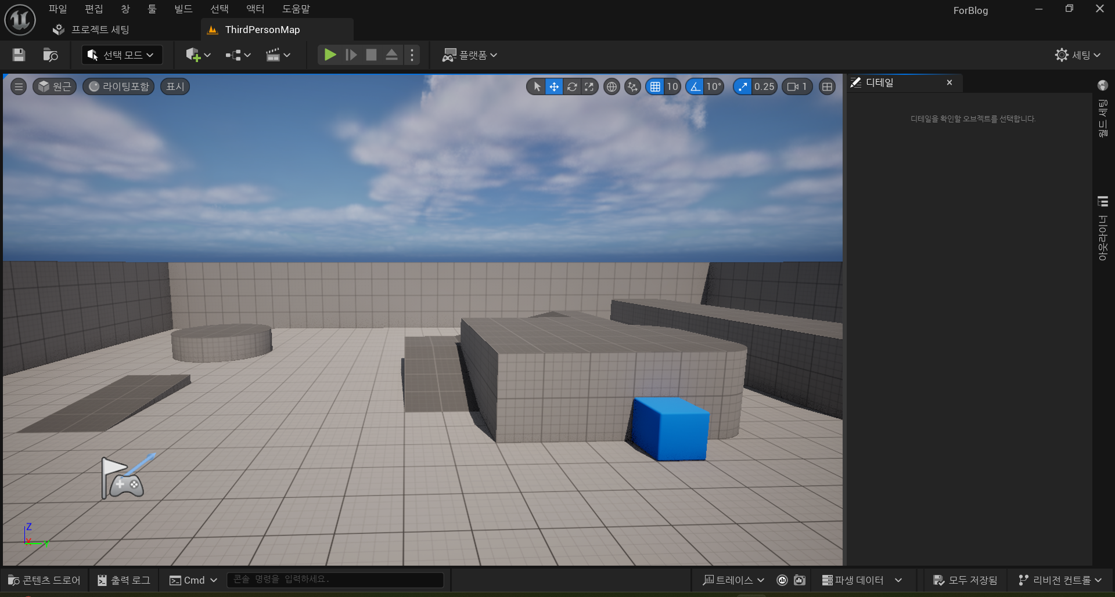Open scale snap value 0.25 dropdown
The width and height of the screenshot is (1115, 597).
[x=764, y=86]
